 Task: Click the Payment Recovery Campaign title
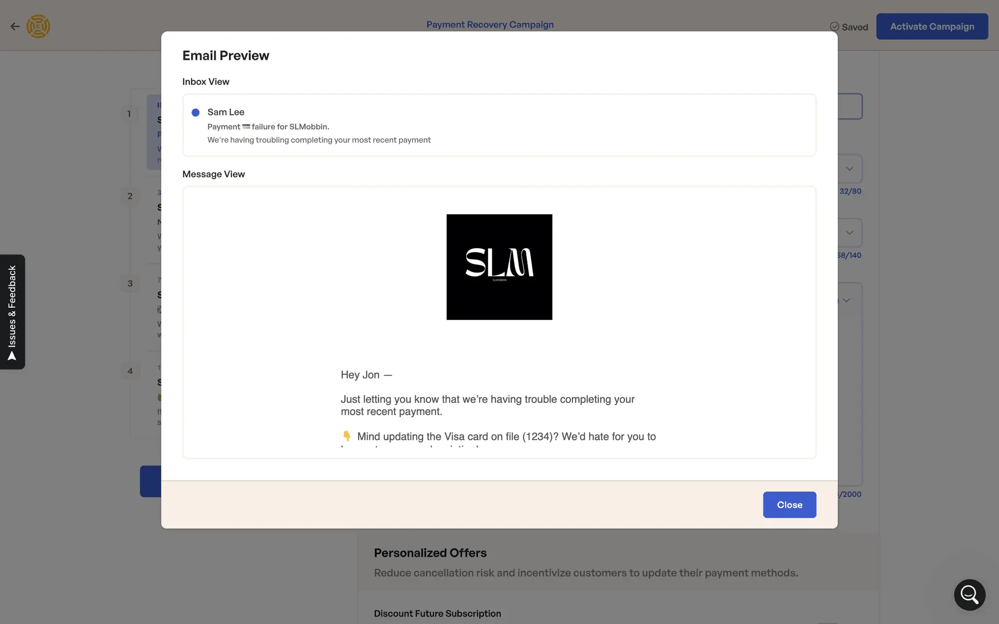490,24
